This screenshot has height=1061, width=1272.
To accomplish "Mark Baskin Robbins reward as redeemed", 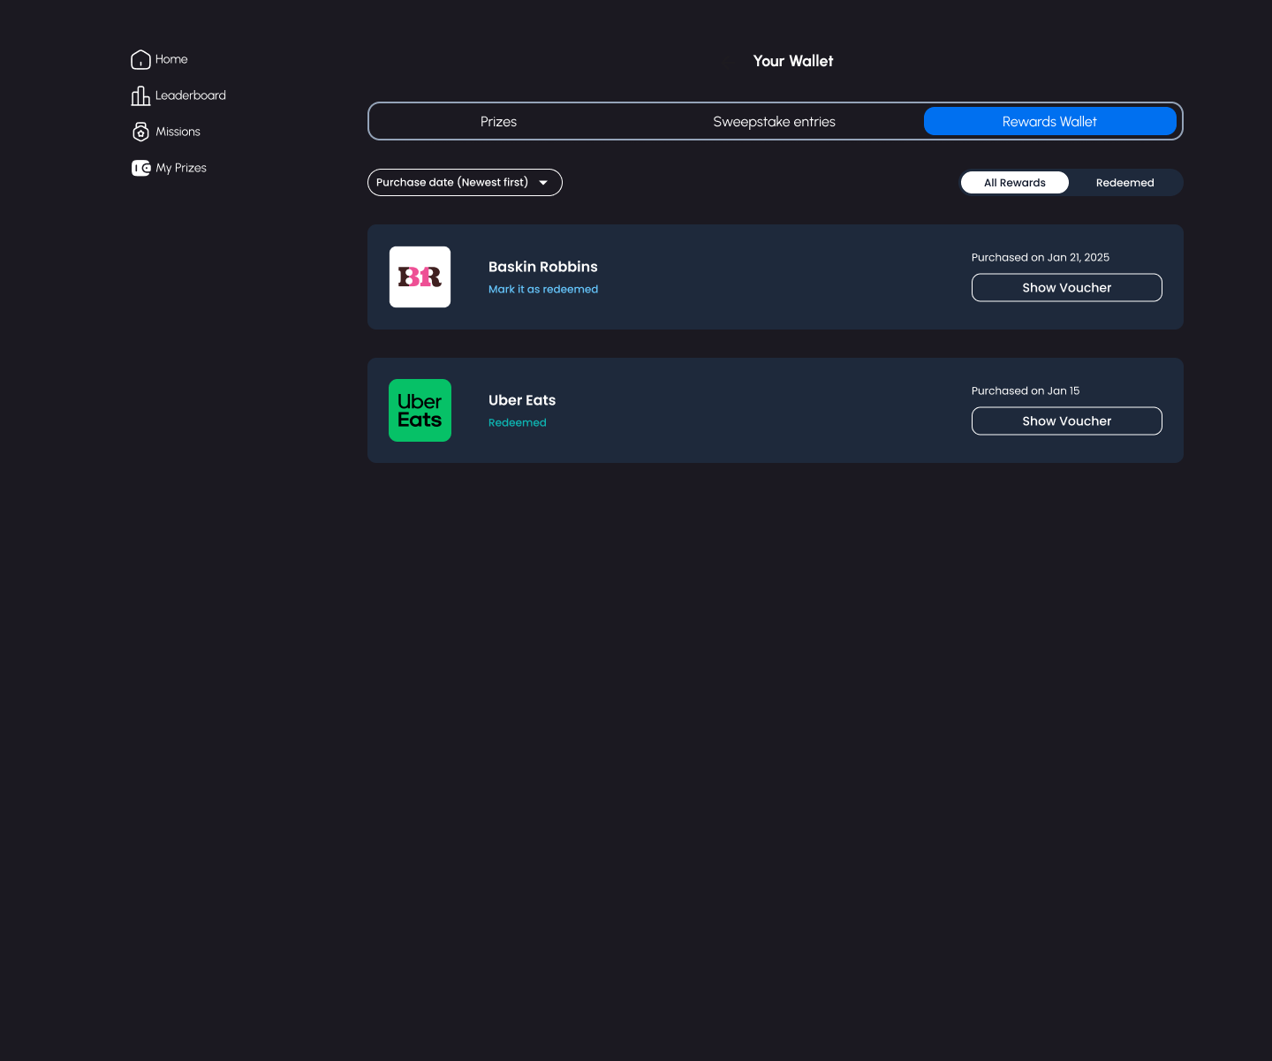I will click(543, 289).
